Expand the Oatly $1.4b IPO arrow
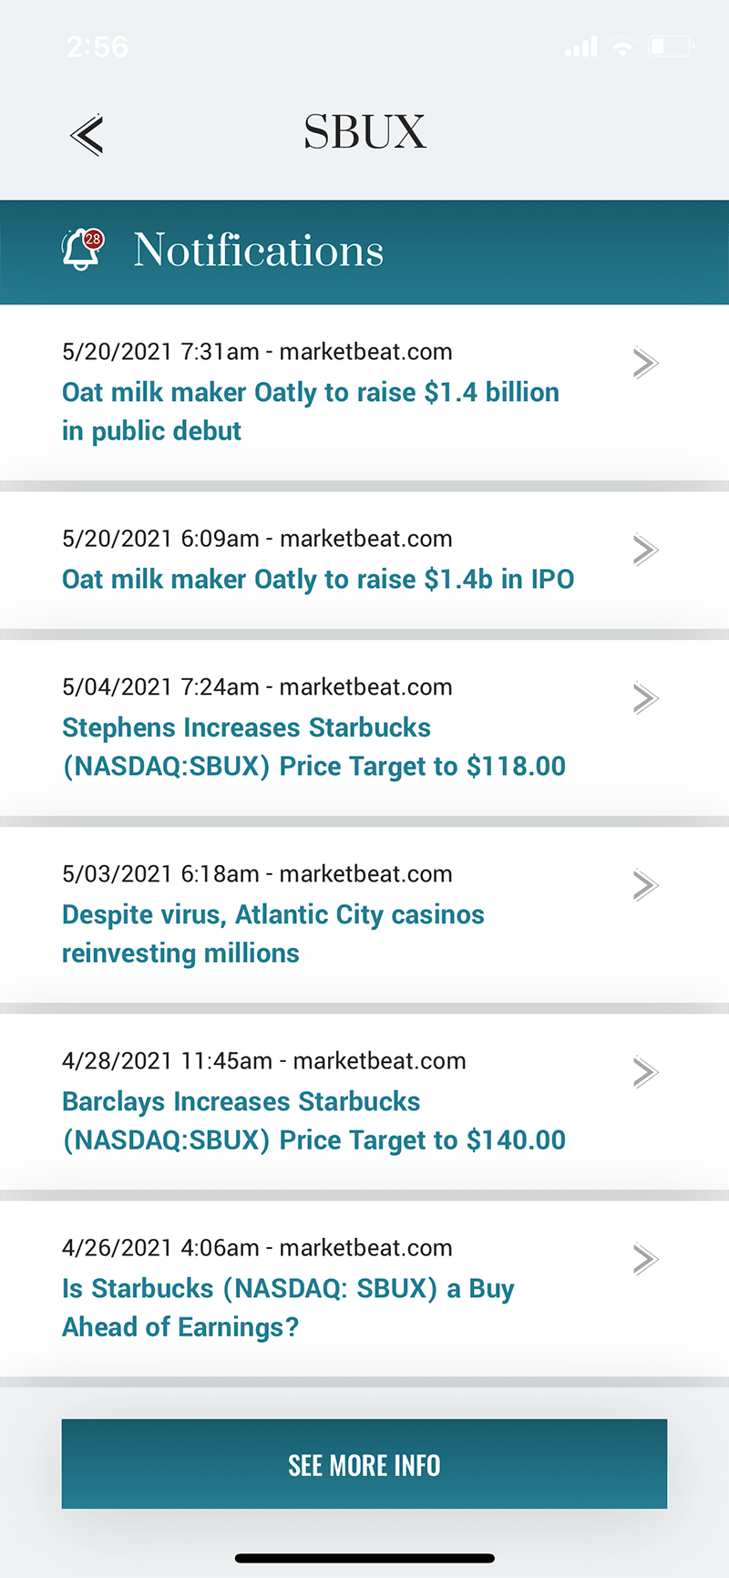The width and height of the screenshot is (729, 1578). pyautogui.click(x=645, y=550)
